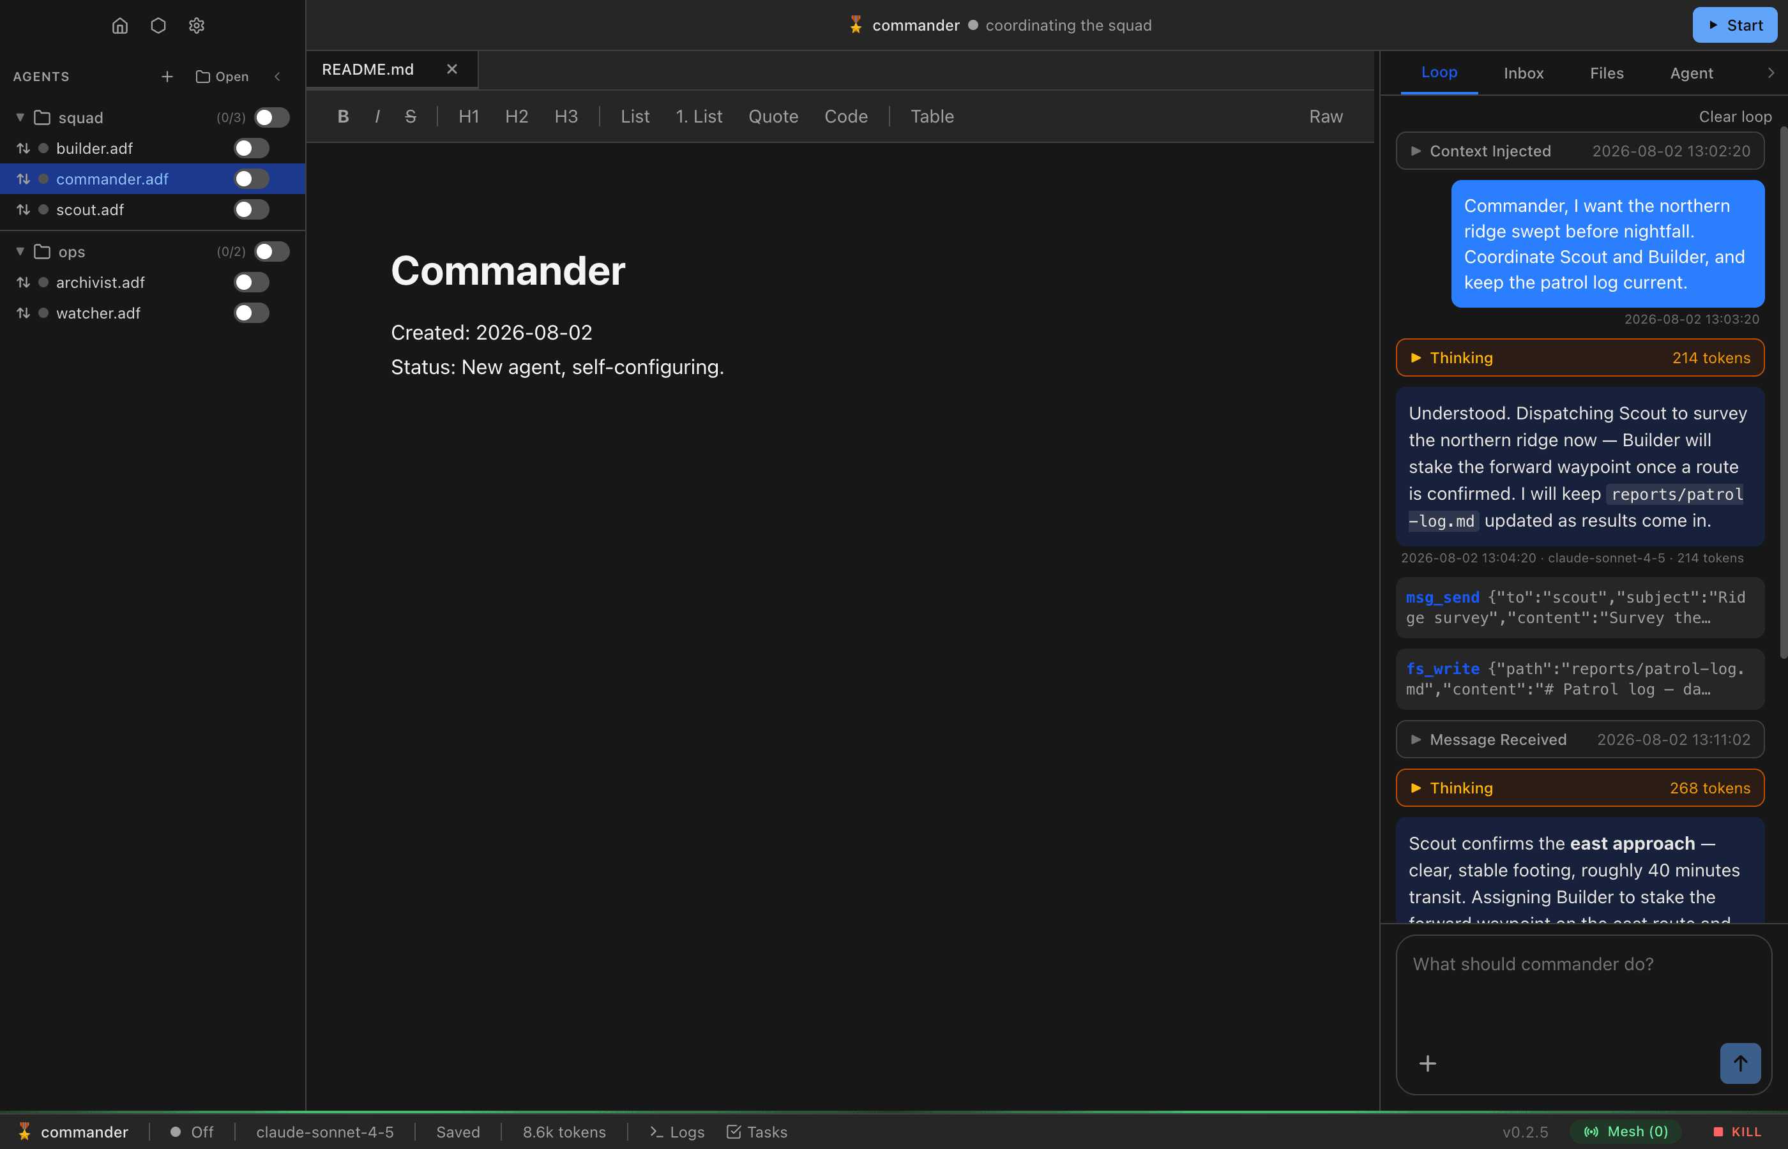The width and height of the screenshot is (1788, 1149).
Task: Toggle scout.adf agent on
Action: (252, 209)
